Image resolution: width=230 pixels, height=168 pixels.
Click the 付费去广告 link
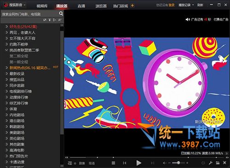(x=221, y=19)
